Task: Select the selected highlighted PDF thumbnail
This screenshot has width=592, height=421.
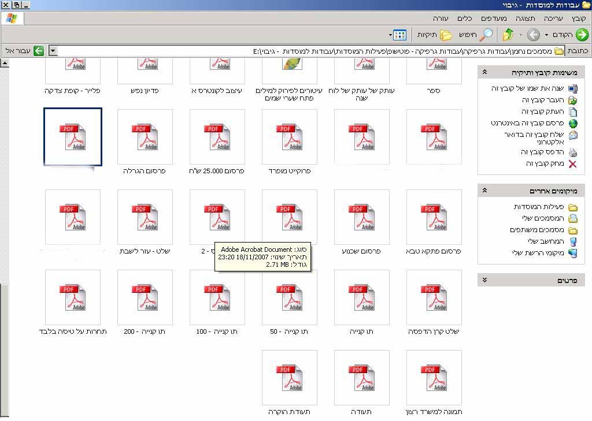Action: point(73,137)
